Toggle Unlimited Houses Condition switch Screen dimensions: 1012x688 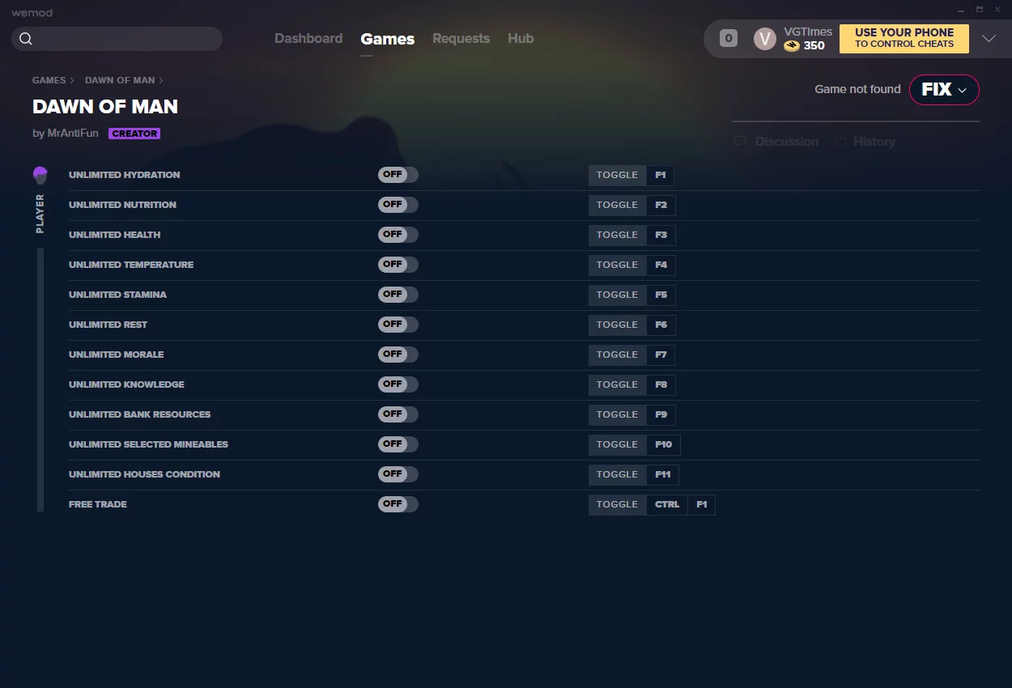coord(398,474)
